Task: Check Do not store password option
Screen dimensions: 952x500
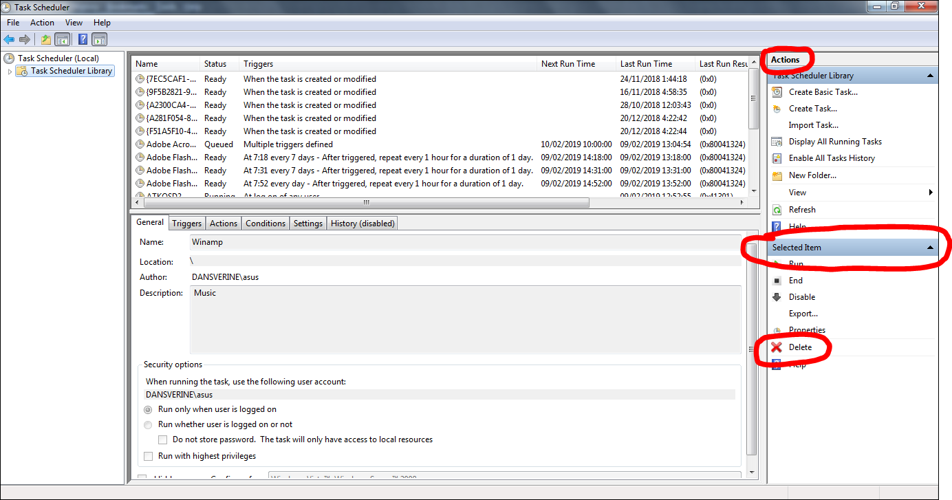Action: (163, 439)
